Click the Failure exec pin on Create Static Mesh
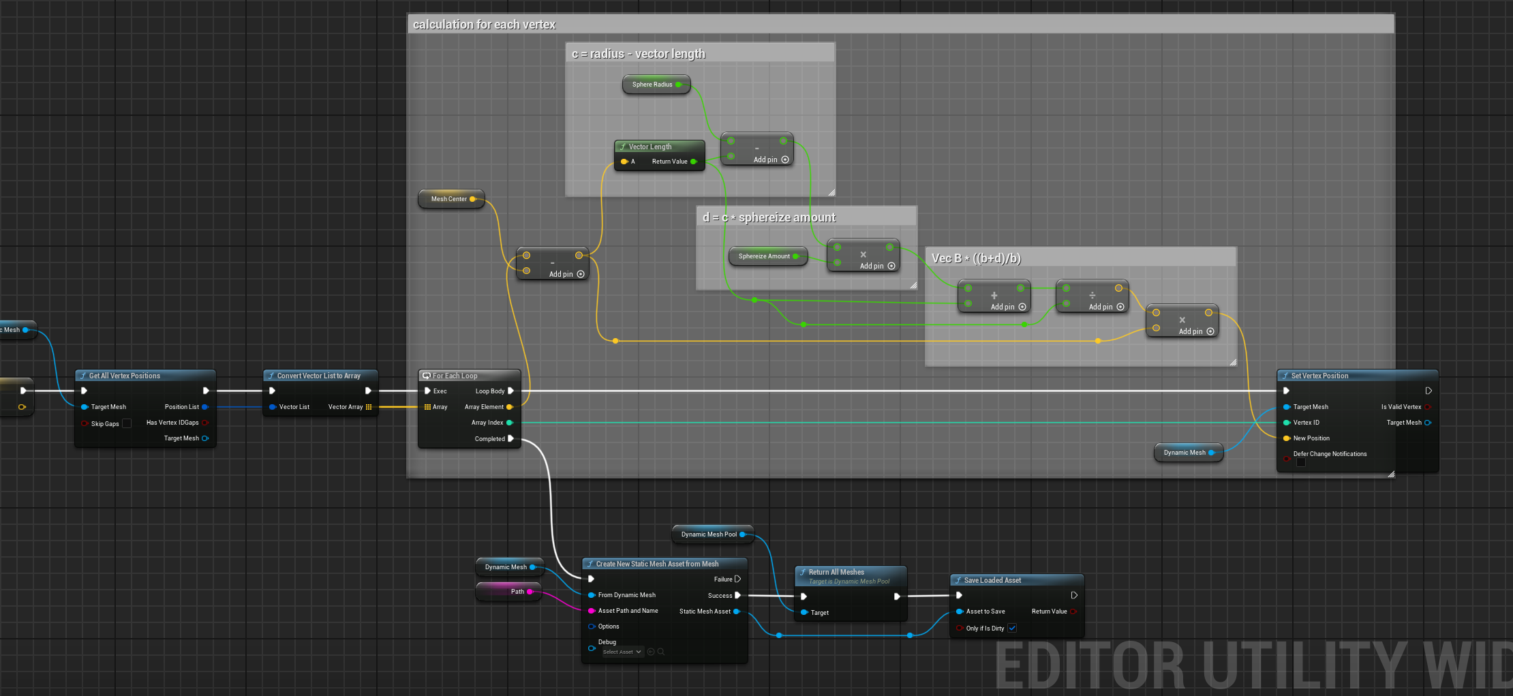 [x=737, y=579]
